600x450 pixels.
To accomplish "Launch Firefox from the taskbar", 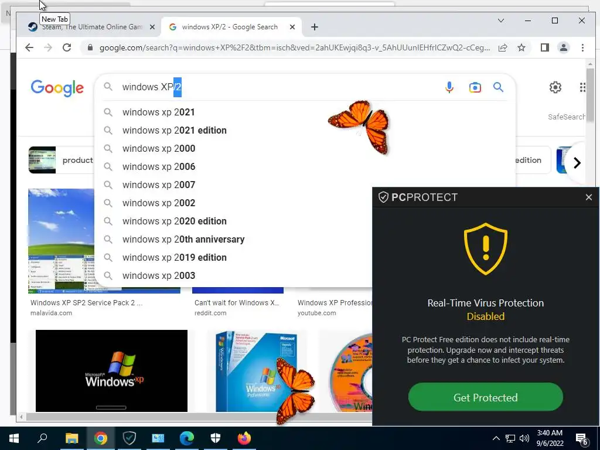I will (x=244, y=438).
